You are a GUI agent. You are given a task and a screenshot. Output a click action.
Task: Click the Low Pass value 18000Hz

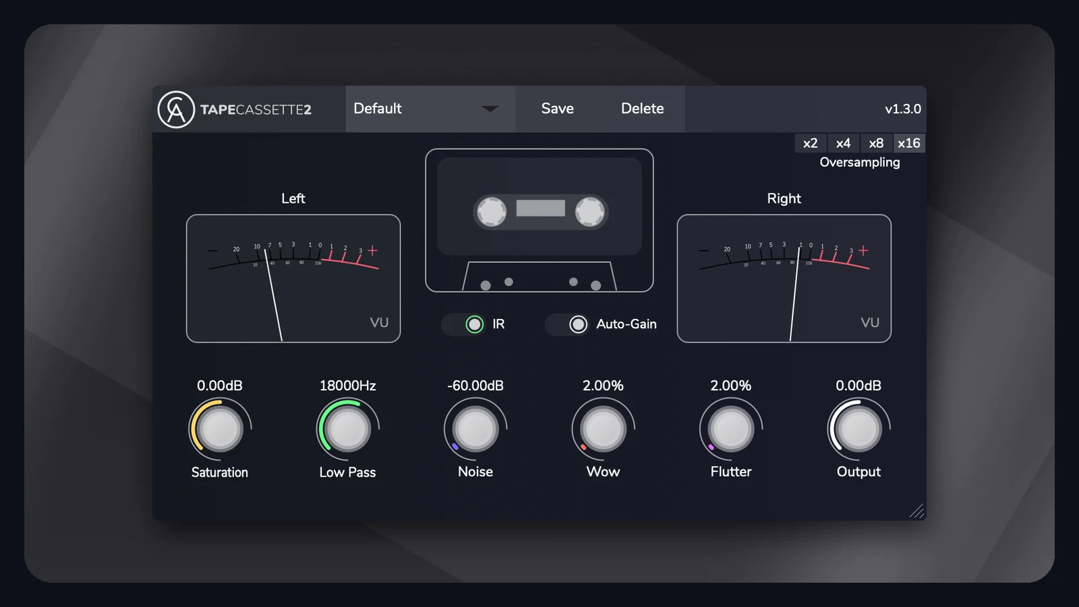pos(347,386)
